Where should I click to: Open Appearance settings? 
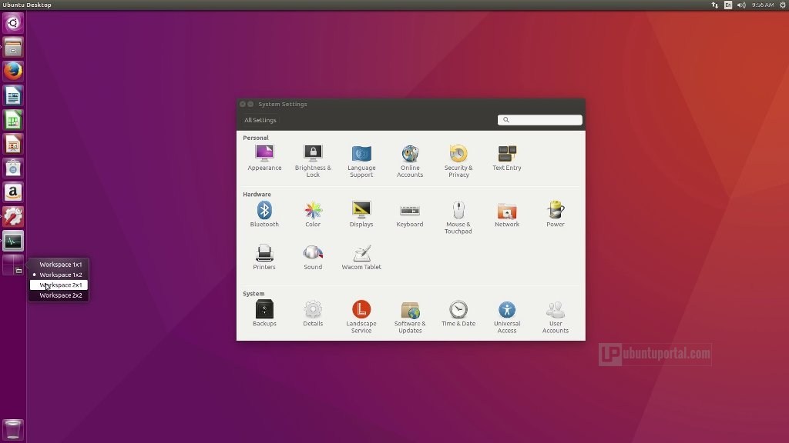click(264, 158)
